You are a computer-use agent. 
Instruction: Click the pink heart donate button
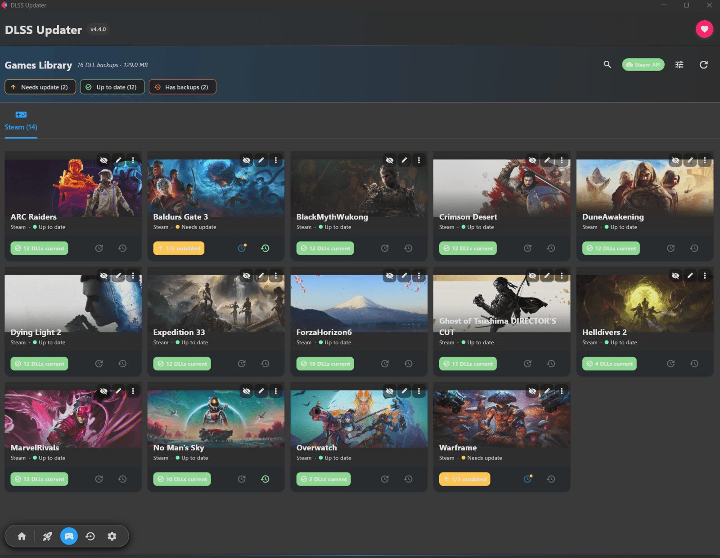tap(704, 29)
